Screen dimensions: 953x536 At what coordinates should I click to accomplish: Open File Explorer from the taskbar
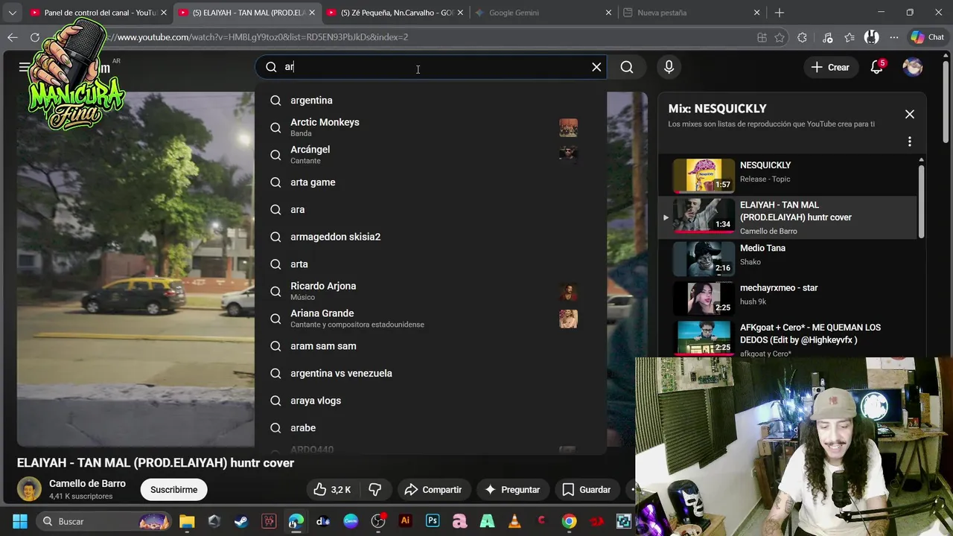(187, 521)
